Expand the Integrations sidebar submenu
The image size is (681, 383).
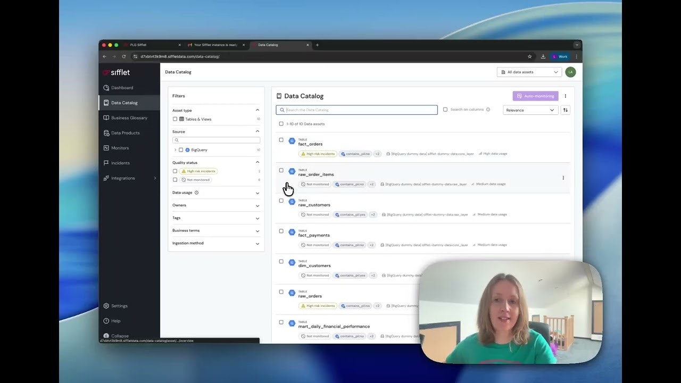(155, 178)
